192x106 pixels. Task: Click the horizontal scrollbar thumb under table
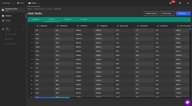coord(52,98)
